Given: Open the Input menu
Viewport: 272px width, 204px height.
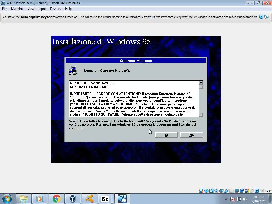Looking at the screenshot, I should click(x=42, y=9).
